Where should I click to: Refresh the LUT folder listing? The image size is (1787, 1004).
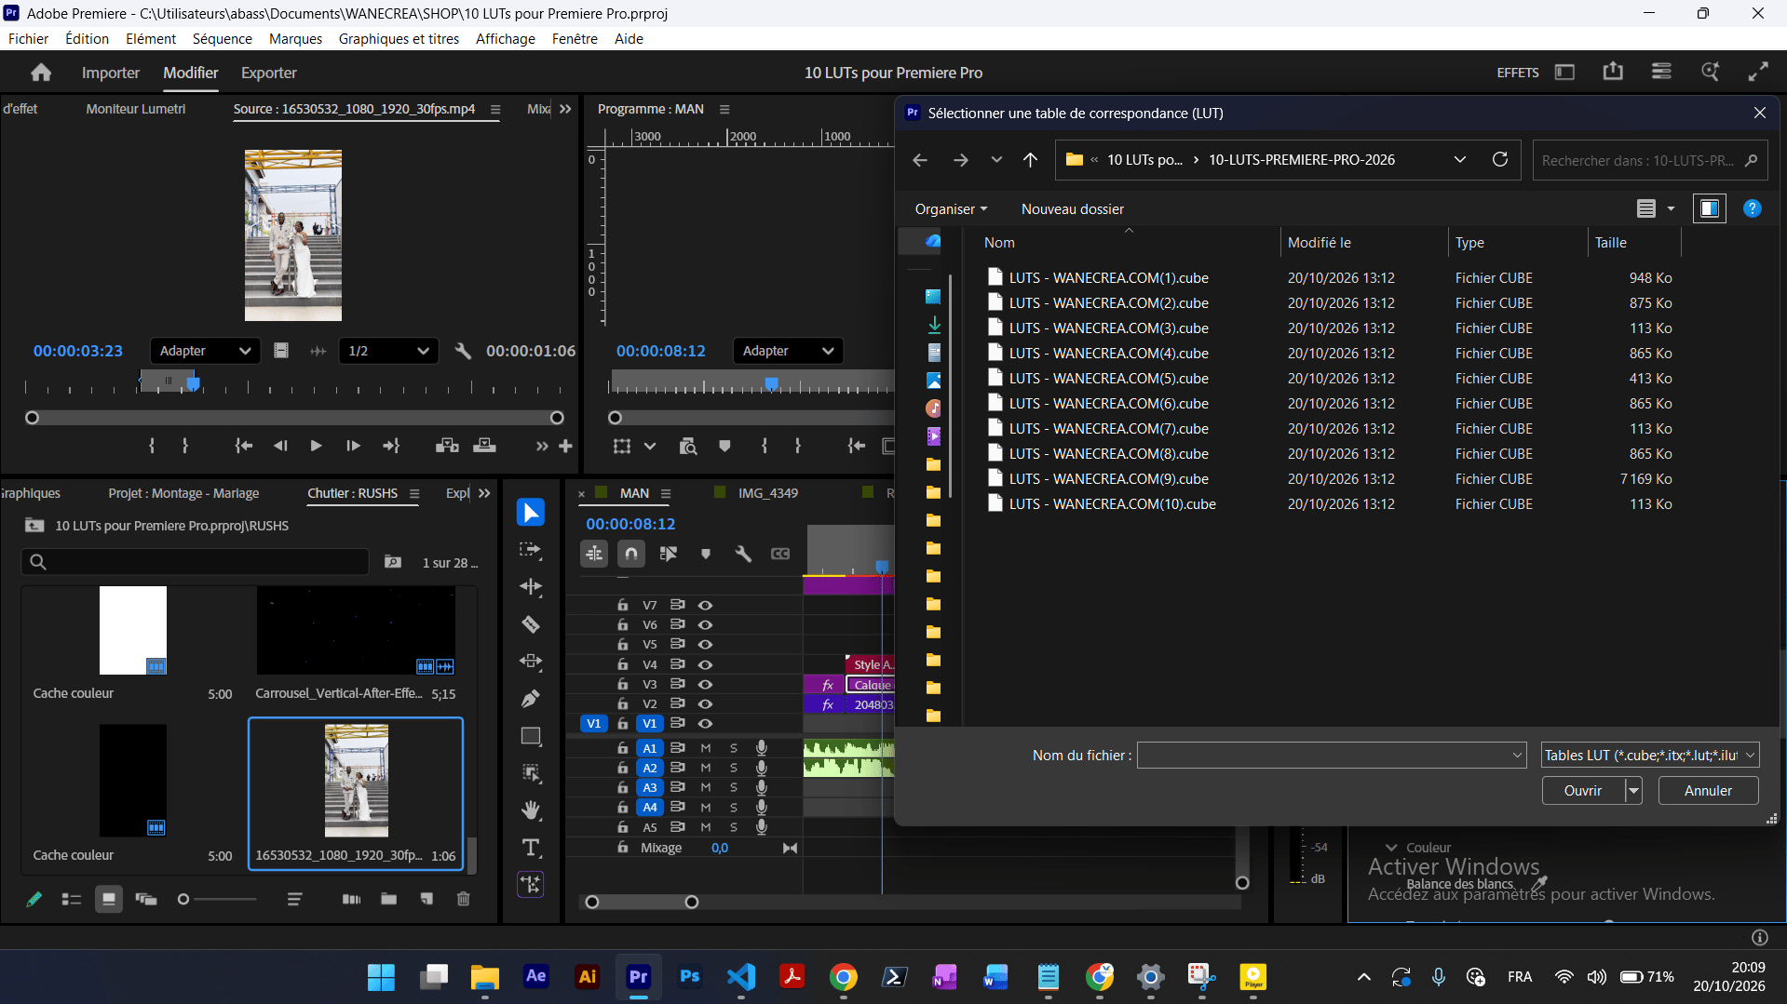click(1500, 160)
